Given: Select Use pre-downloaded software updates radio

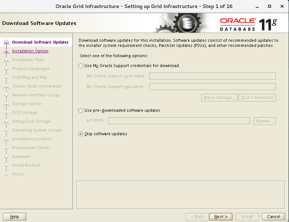Looking at the screenshot, I should [x=80, y=110].
